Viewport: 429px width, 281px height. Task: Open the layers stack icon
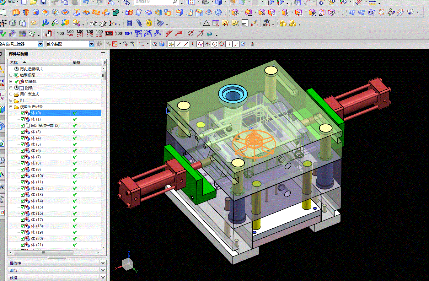click(12, 23)
